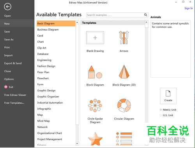Viewport: 195px width, 148px height.
Task: Click the red Exit icon
Action: point(6,87)
